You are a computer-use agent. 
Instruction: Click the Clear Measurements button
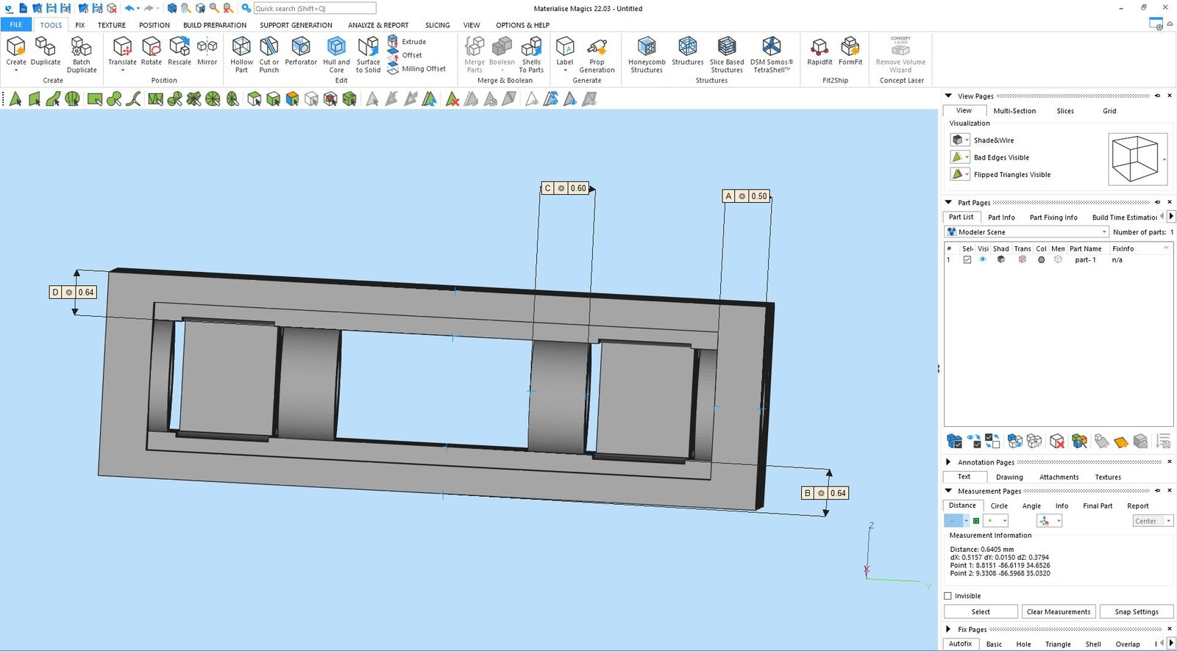pos(1058,611)
